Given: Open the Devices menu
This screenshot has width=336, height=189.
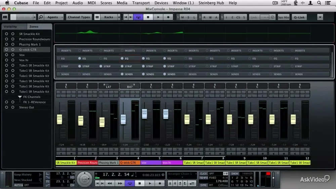Looking at the screenshot, I should coord(161,3).
